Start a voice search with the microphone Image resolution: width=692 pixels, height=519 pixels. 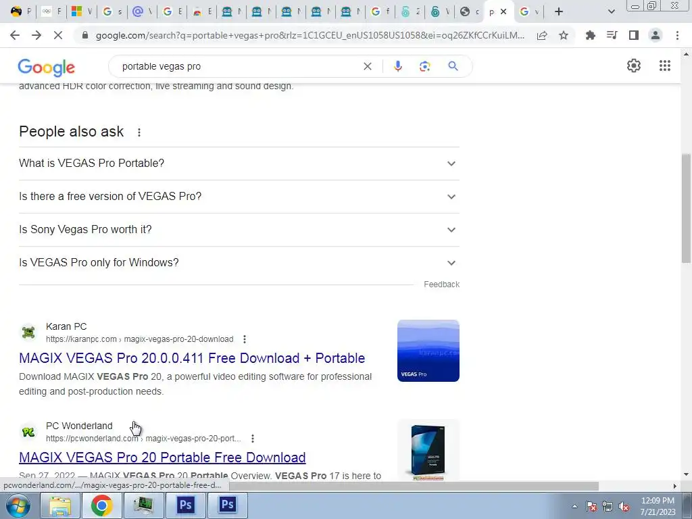(x=397, y=66)
